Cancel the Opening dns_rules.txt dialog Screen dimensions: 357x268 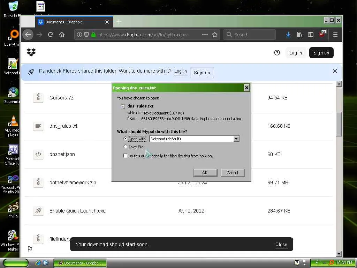coord(233,172)
